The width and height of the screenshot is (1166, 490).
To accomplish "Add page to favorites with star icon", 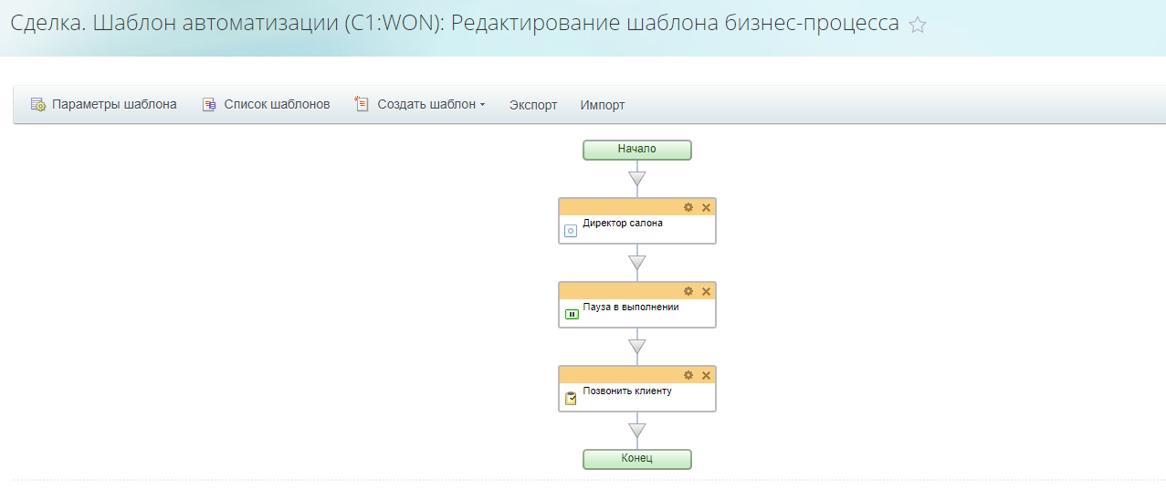I will point(918,26).
